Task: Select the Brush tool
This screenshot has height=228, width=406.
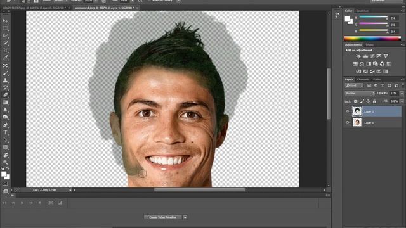Action: point(5,73)
